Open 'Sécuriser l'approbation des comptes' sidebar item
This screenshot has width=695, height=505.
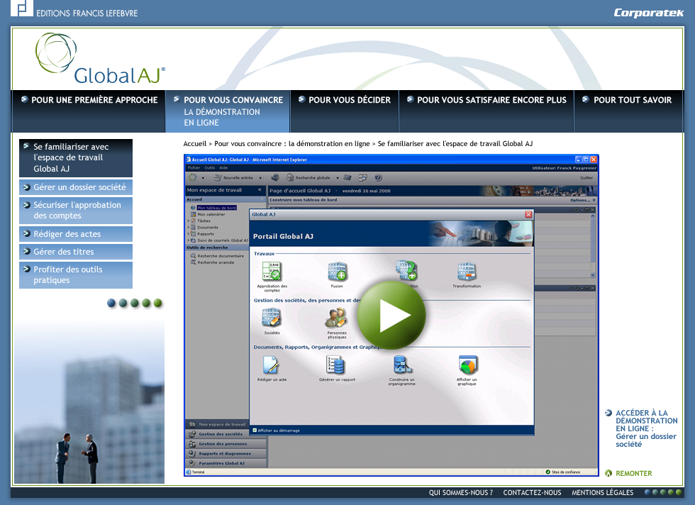click(76, 210)
